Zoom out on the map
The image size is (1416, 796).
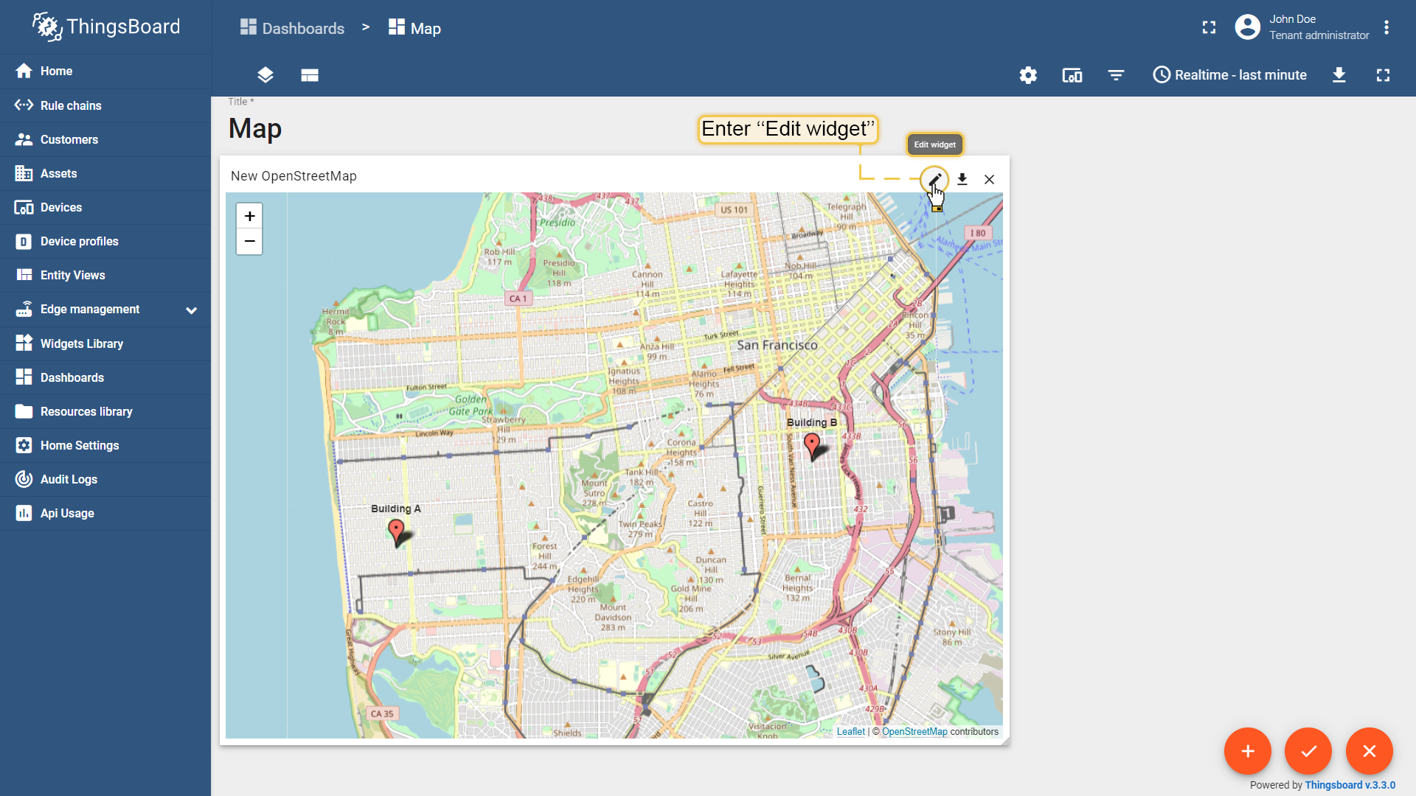tap(249, 242)
